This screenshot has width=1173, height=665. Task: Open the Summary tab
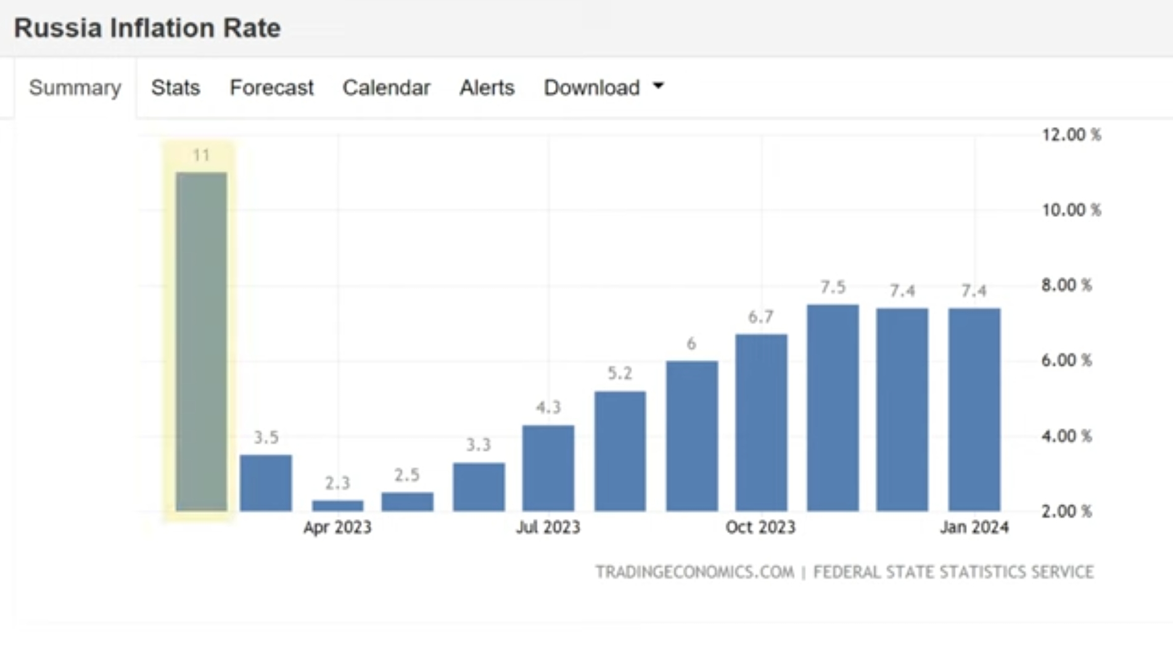click(75, 88)
